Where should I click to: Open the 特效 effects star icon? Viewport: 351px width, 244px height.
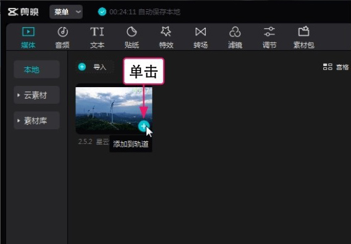pyautogui.click(x=166, y=32)
